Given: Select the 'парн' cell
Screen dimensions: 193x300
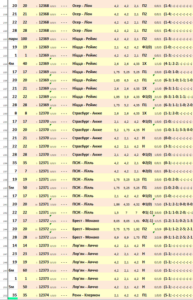Looking at the screenshot, I should click(x=13, y=39).
